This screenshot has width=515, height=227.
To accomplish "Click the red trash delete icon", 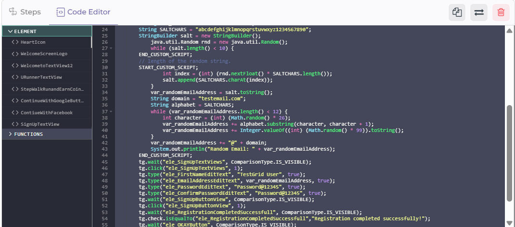I will click(x=501, y=12).
